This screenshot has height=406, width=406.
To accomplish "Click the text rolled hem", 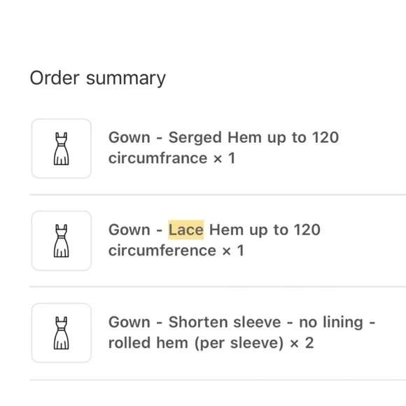I will [x=148, y=343].
